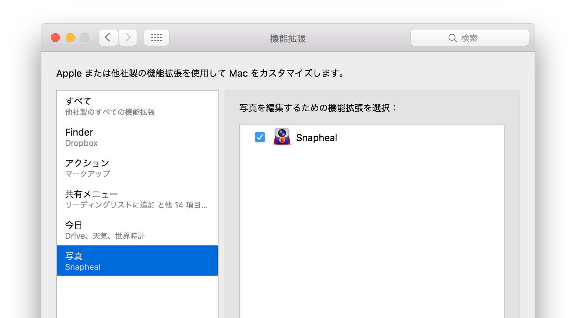Show all preferences using the grid button
The width and height of the screenshot is (576, 318).
click(157, 38)
